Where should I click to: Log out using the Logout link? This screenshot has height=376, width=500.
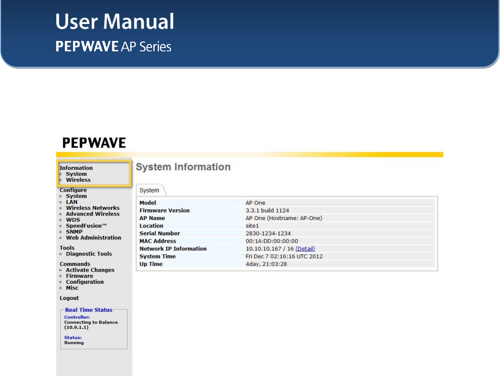coord(69,298)
